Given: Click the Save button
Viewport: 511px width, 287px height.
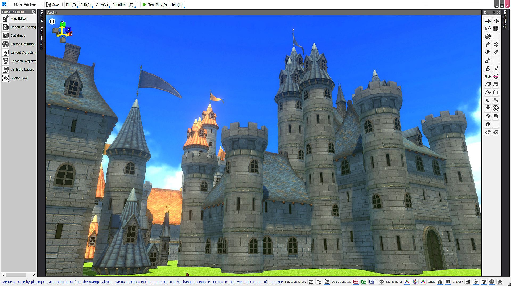Looking at the screenshot, I should coord(53,5).
